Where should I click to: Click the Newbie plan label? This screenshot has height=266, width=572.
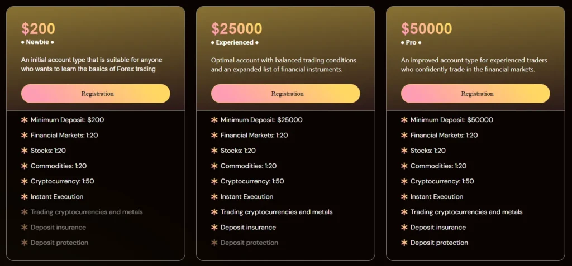pos(37,42)
